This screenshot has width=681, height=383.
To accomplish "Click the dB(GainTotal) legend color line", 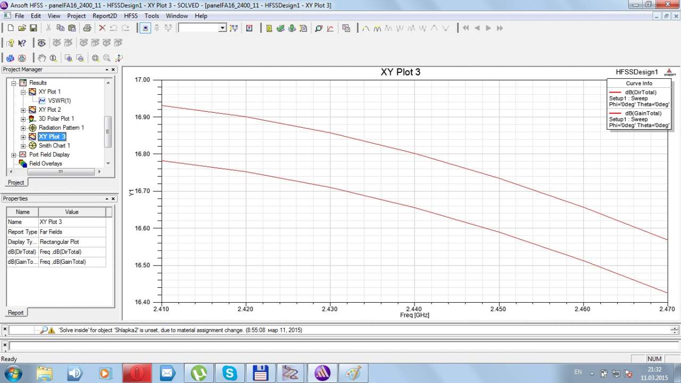I will click(615, 113).
